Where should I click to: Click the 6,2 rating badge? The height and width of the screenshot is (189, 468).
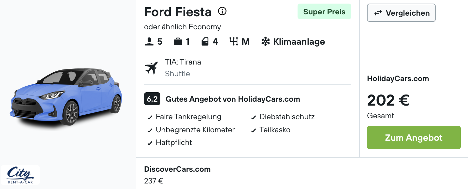(152, 99)
